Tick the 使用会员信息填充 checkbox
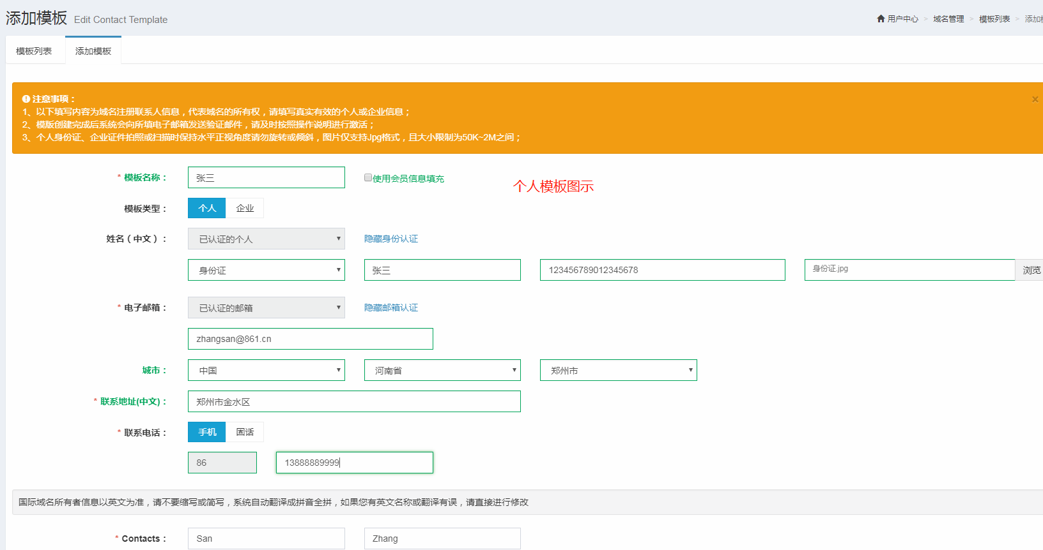Screen dimensions: 1043x550 368,177
